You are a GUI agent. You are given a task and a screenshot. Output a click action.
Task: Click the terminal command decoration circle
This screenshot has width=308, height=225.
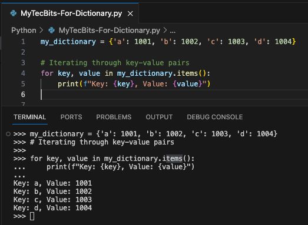click(x=8, y=134)
